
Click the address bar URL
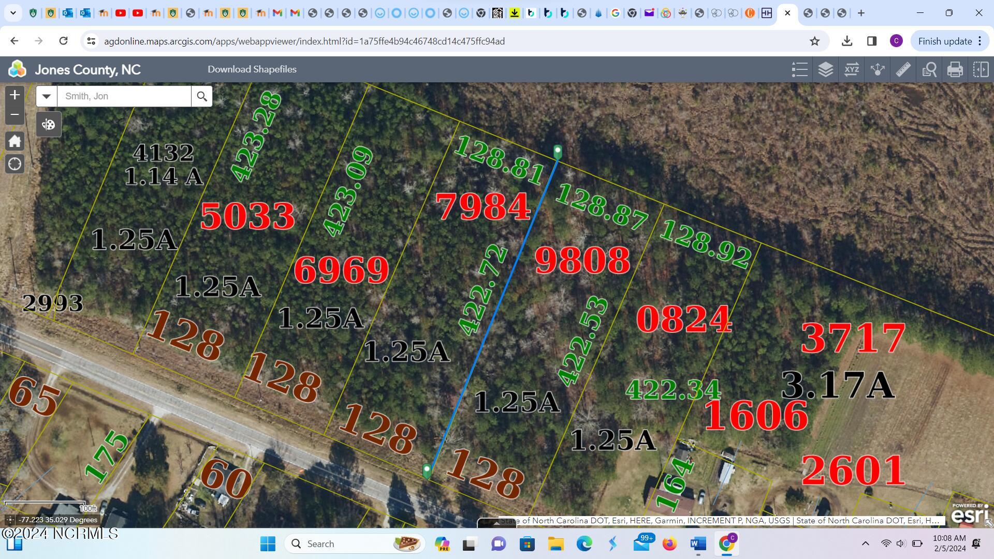coord(304,41)
